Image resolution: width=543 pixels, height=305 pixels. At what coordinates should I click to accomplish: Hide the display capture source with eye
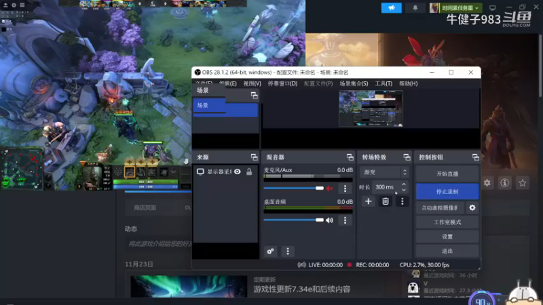click(x=237, y=171)
